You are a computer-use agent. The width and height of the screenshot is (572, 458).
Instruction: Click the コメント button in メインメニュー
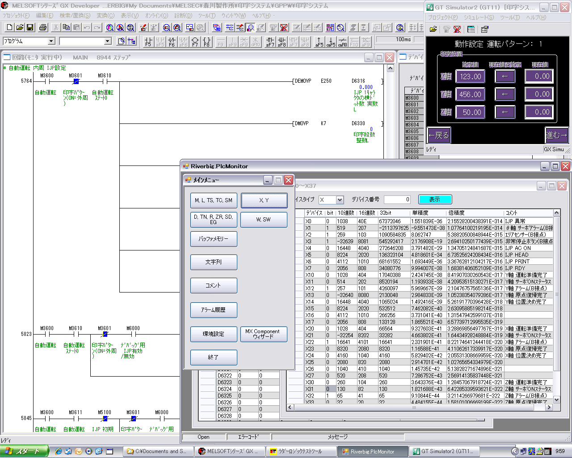point(214,285)
